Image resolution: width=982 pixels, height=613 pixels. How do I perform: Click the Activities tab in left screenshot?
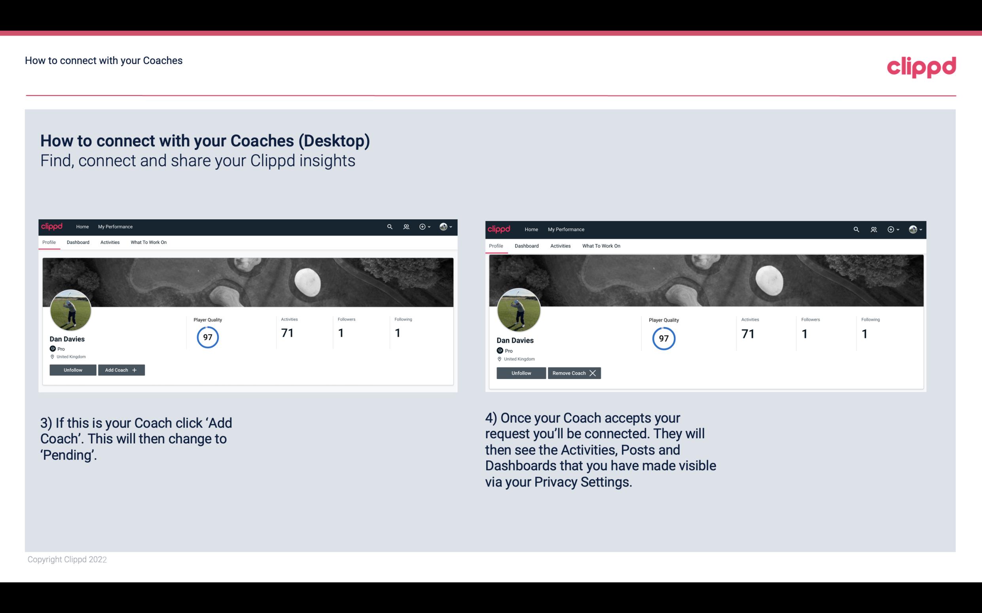(110, 242)
